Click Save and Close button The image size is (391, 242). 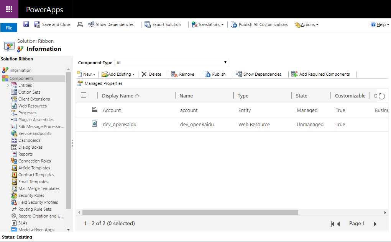point(53,24)
